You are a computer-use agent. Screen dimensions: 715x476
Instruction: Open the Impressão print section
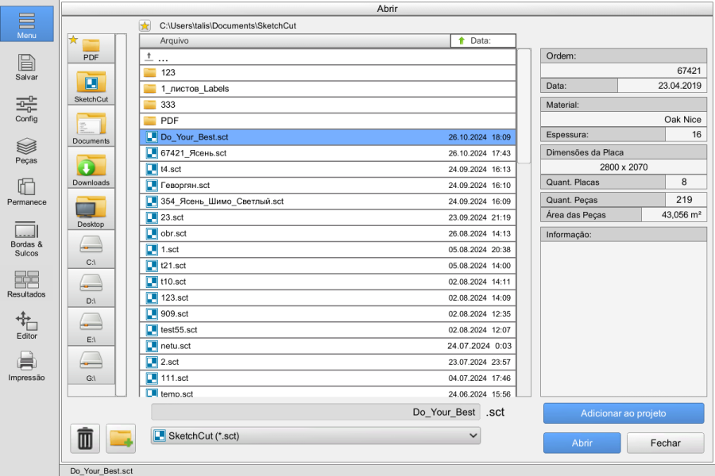point(26,367)
